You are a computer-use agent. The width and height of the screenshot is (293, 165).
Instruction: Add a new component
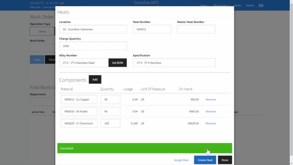[x=95, y=79]
